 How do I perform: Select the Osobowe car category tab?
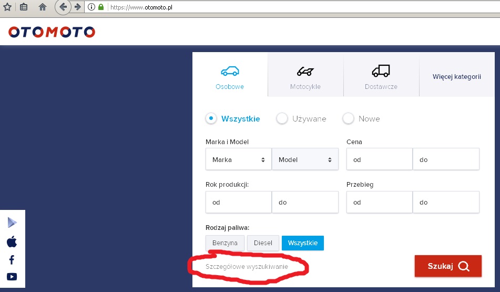[x=230, y=74]
